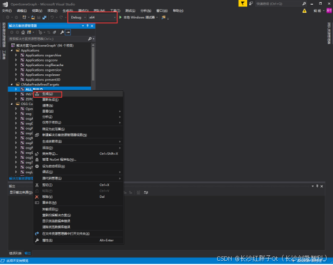Viewport: 333px width, 265px height.
Task: Switch to the Output (输出) tab at bottom
Action: (27, 254)
